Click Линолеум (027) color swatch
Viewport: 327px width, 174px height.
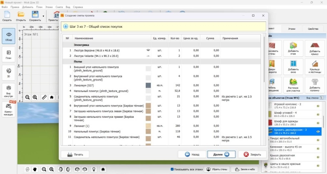[148, 85]
